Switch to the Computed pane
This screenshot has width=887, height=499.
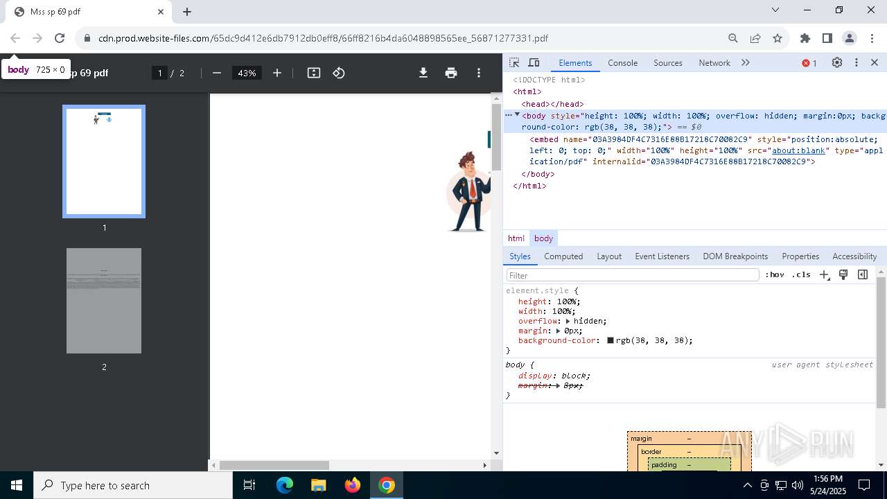[563, 256]
